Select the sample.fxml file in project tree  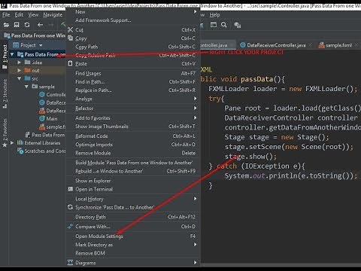coord(53,126)
